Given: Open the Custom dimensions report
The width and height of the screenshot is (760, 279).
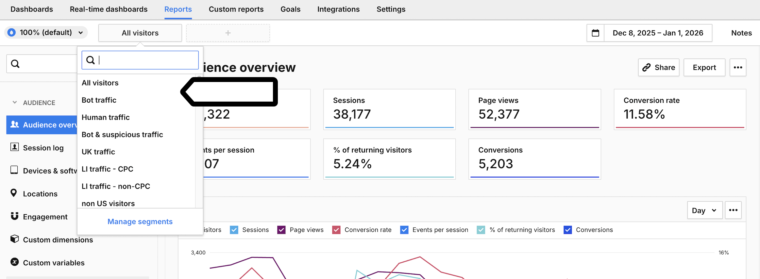Looking at the screenshot, I should [x=58, y=240].
